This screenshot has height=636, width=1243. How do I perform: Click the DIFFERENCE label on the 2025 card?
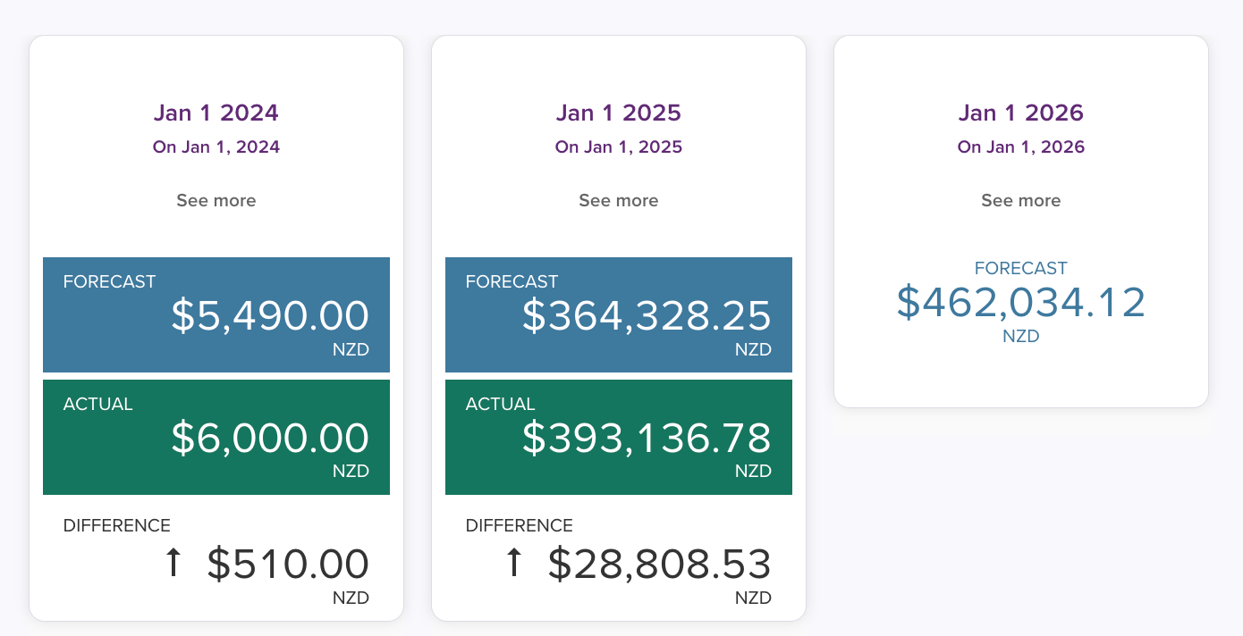pos(520,526)
